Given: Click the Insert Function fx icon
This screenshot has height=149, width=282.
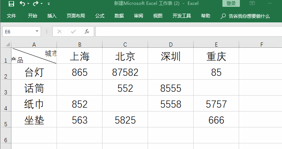Looking at the screenshot, I should [x=87, y=31].
